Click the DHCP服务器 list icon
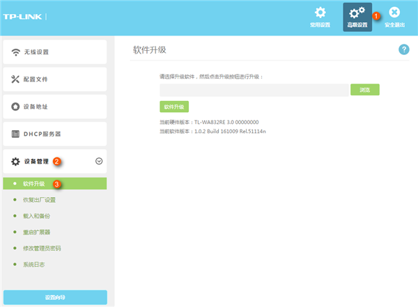418x307 pixels. click(x=15, y=134)
